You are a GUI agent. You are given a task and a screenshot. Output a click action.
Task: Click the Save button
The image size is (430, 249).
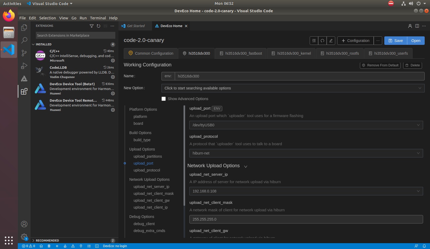pos(396,41)
